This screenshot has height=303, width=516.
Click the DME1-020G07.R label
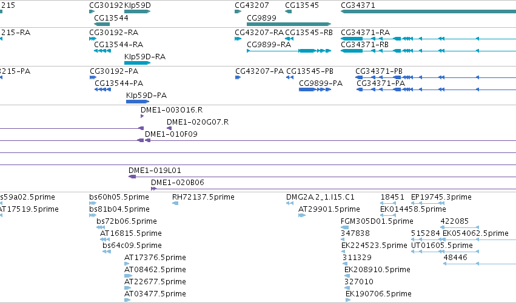[198, 122]
